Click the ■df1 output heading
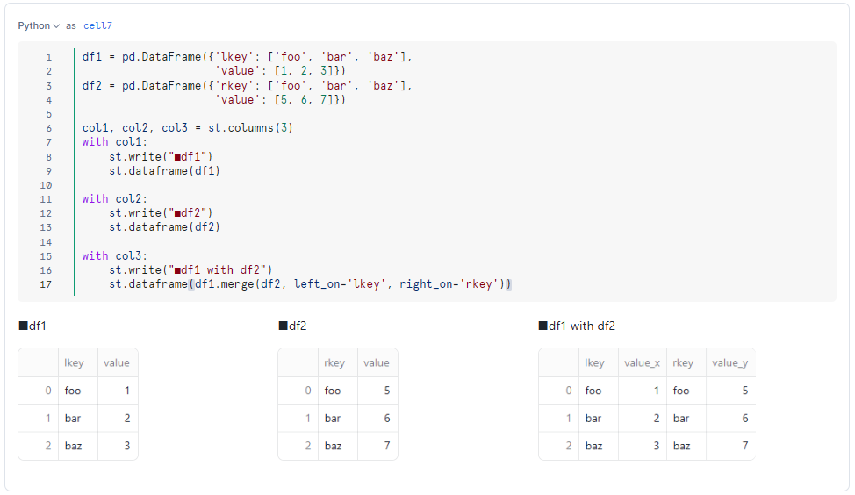The width and height of the screenshot is (855, 495). click(x=32, y=326)
